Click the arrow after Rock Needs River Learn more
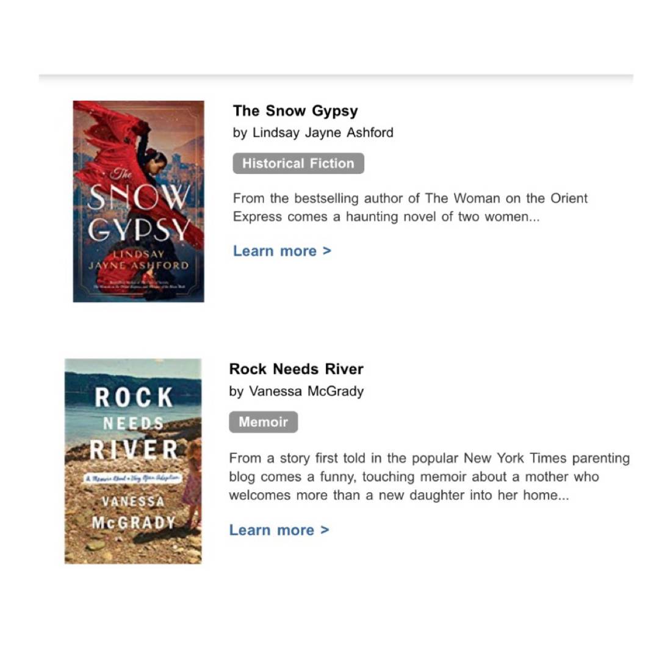This screenshot has width=659, height=659. click(x=325, y=530)
